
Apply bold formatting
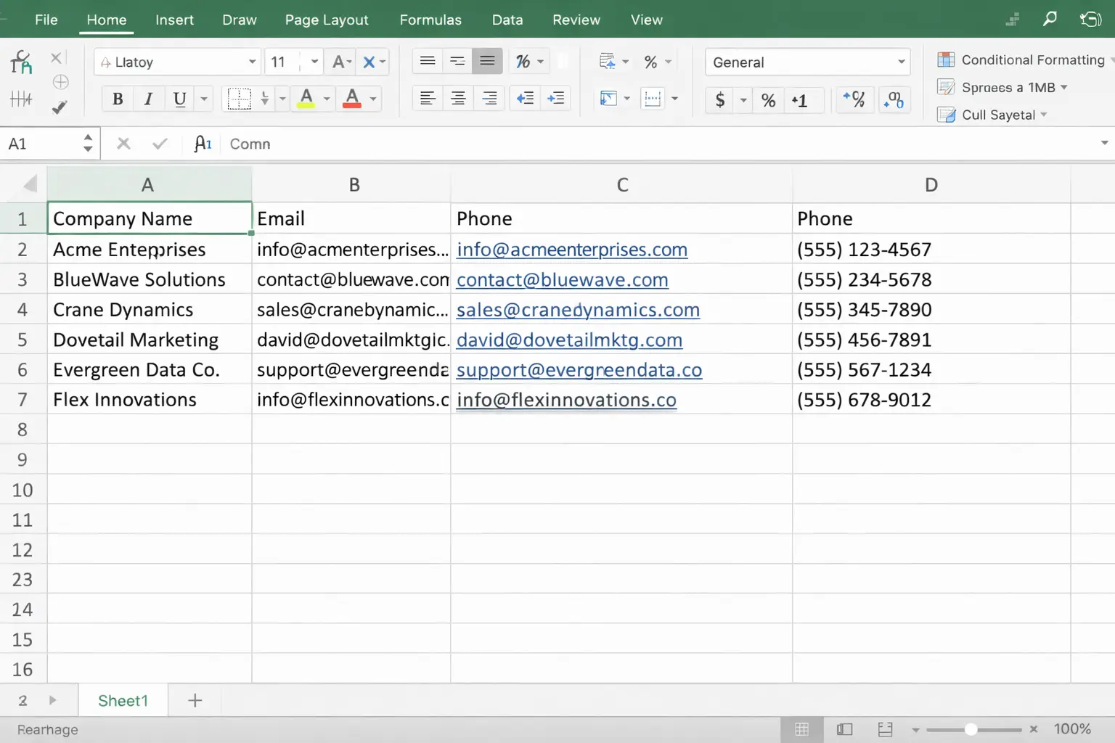(x=117, y=99)
